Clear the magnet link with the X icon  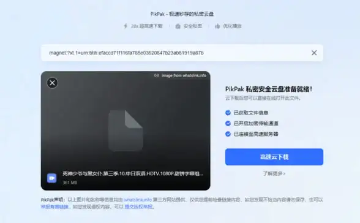coord(314,53)
